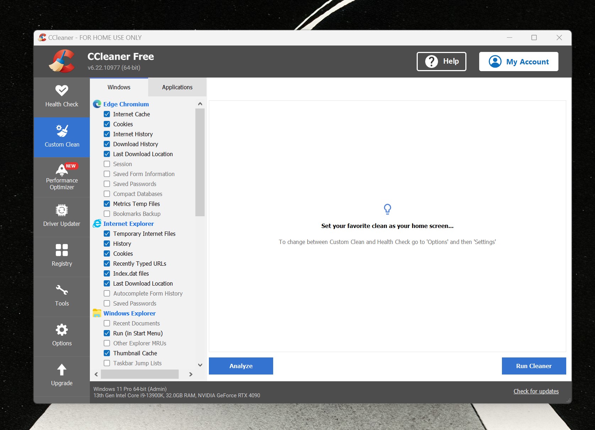Enable Session checkbox
This screenshot has height=430, width=595.
pos(107,164)
